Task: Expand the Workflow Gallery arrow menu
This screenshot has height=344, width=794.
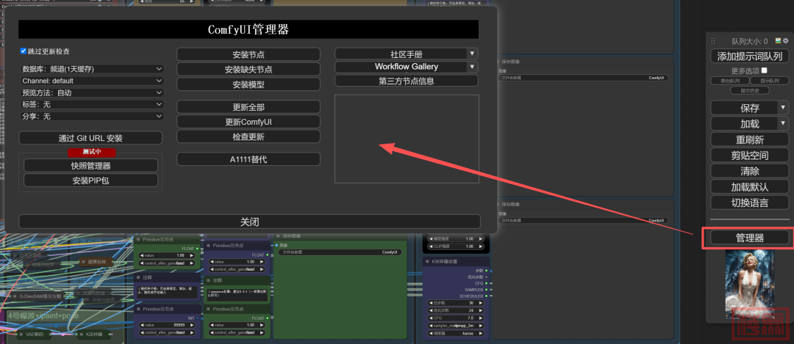Action: [472, 67]
